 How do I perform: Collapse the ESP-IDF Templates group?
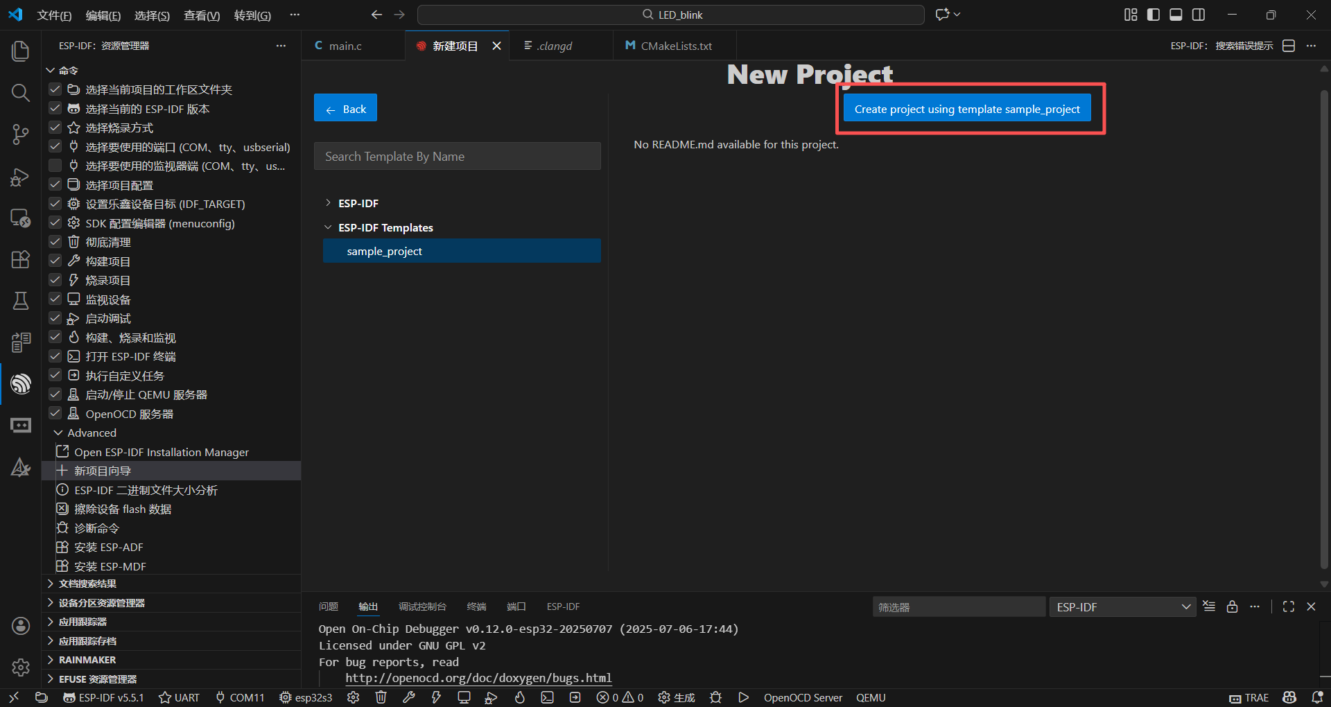tap(328, 227)
